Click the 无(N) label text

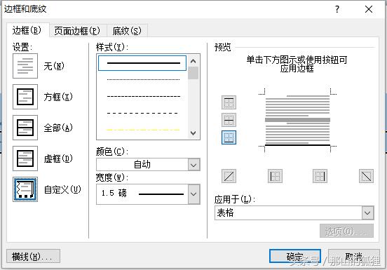click(54, 66)
